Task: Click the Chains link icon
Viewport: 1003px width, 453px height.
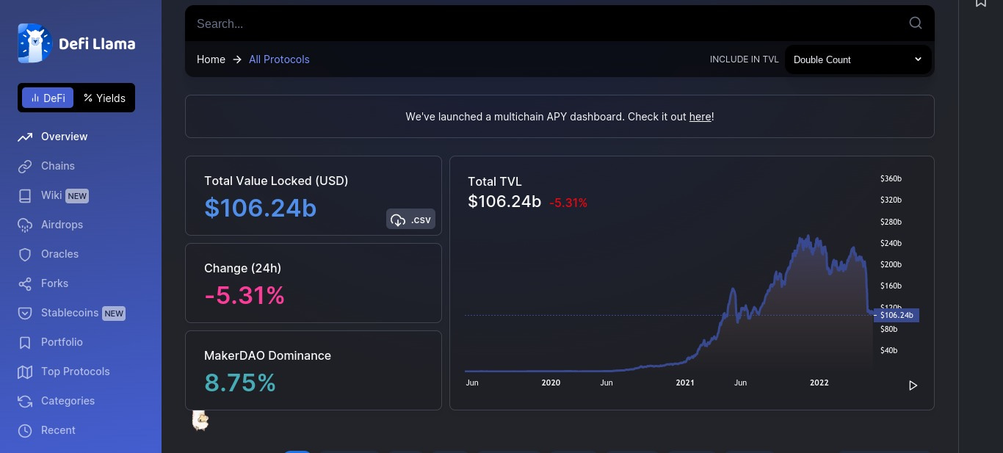Action: click(25, 166)
